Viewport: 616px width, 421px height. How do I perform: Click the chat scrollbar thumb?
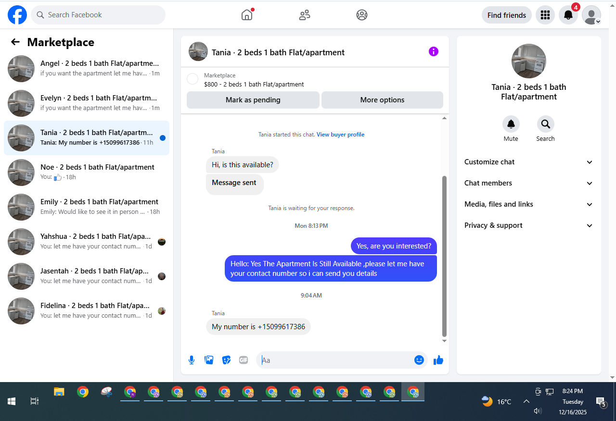pos(445,257)
